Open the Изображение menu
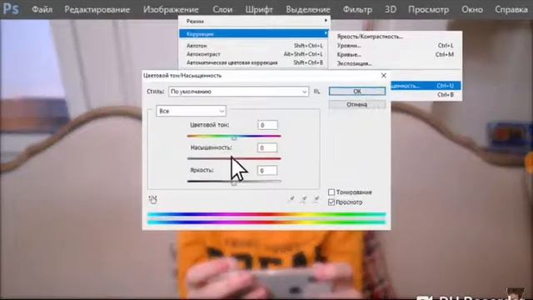This screenshot has height=300, width=533. [171, 9]
